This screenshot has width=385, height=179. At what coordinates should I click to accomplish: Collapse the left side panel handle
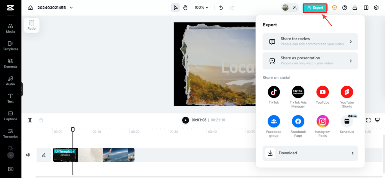pos(22,89)
